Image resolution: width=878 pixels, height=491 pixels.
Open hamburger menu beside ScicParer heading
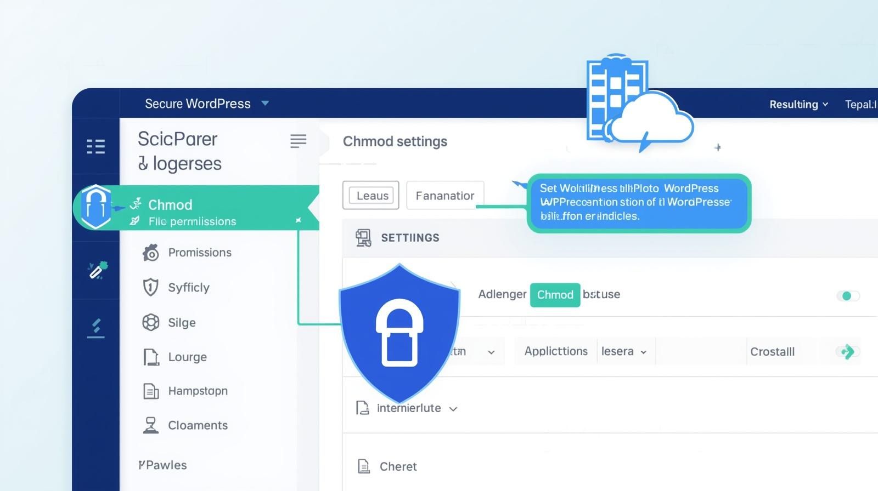[298, 141]
